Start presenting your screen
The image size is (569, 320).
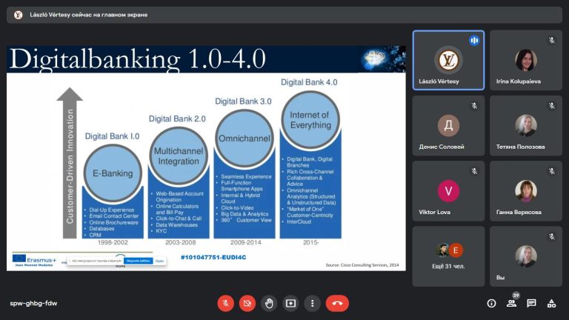point(290,303)
